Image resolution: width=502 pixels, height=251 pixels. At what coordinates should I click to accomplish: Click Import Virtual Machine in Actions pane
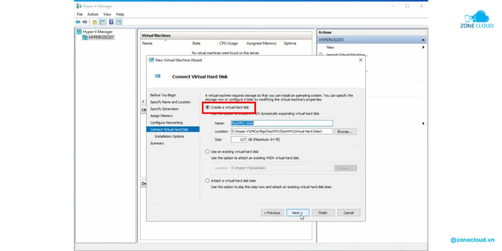tap(345, 55)
